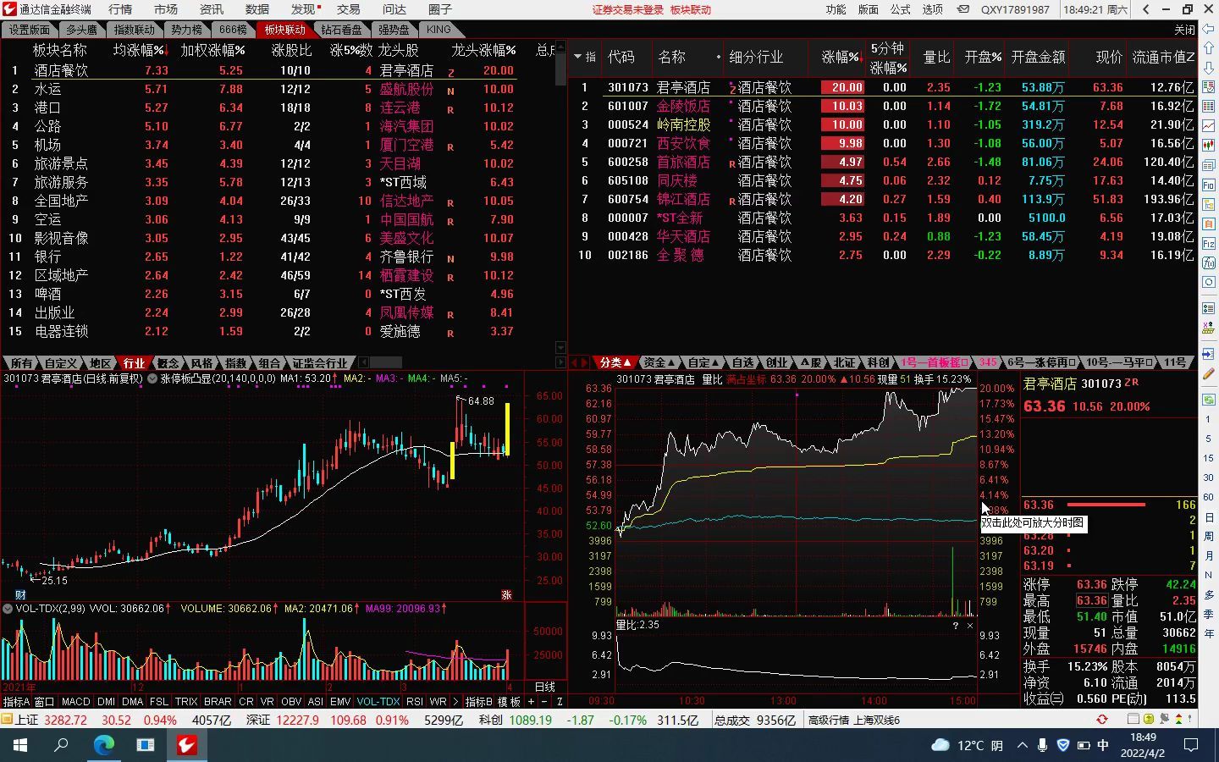Select the 周 period in right sidebar
This screenshot has height=762, width=1219.
1209,536
